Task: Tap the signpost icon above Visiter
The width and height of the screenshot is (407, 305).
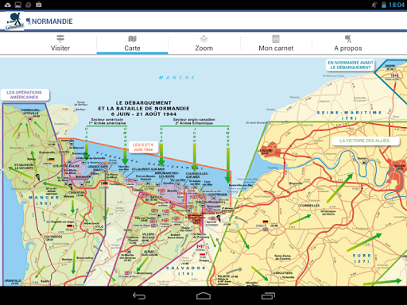Action: (60, 39)
